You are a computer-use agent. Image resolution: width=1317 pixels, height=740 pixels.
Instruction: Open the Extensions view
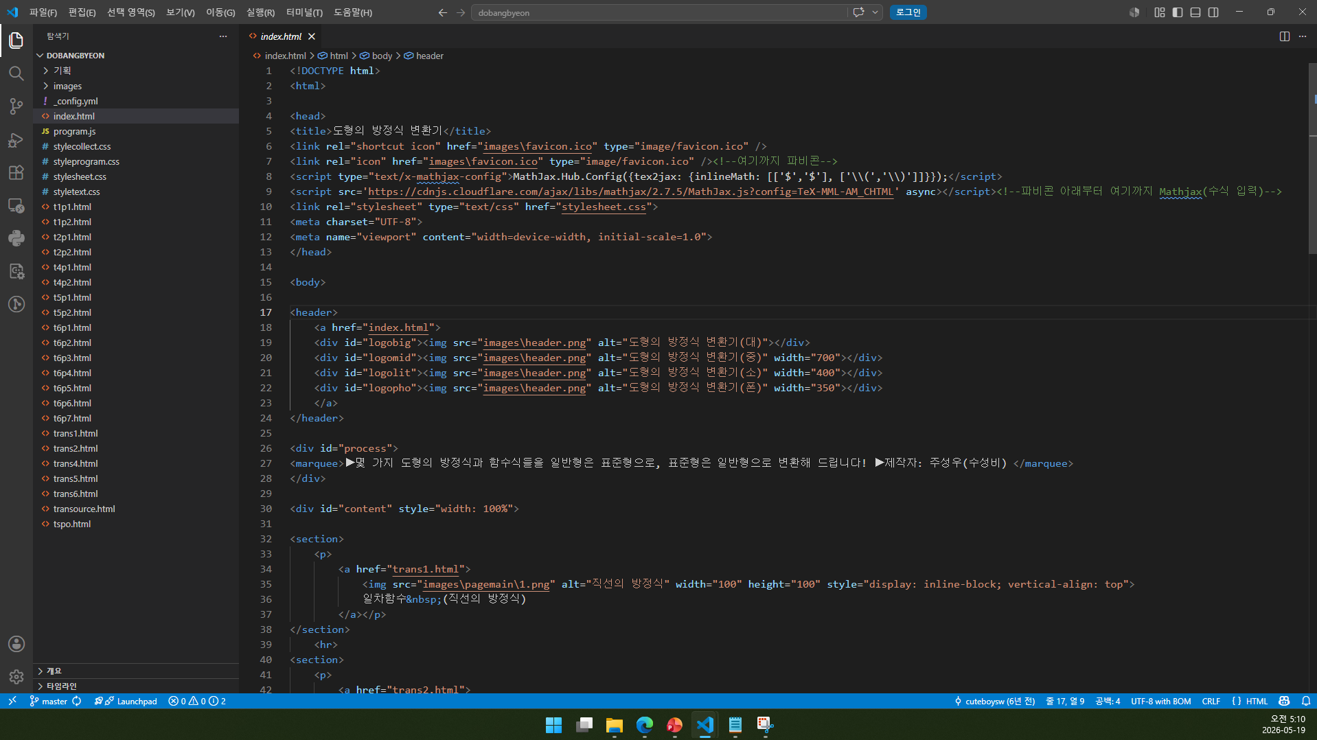point(16,172)
